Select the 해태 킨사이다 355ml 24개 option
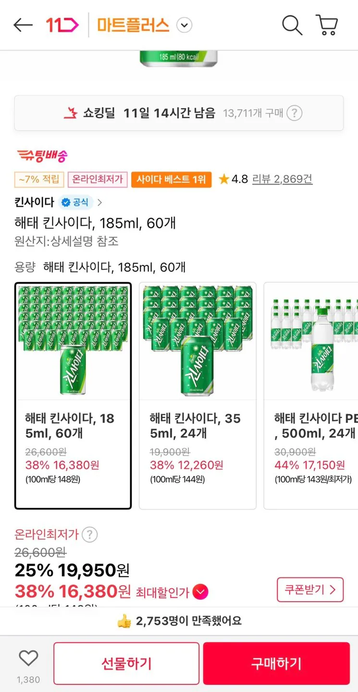The height and width of the screenshot is (692, 358). pos(197,394)
